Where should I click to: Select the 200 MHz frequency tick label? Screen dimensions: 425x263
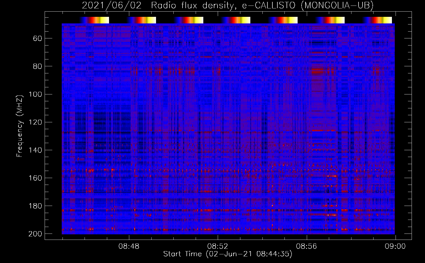point(35,234)
